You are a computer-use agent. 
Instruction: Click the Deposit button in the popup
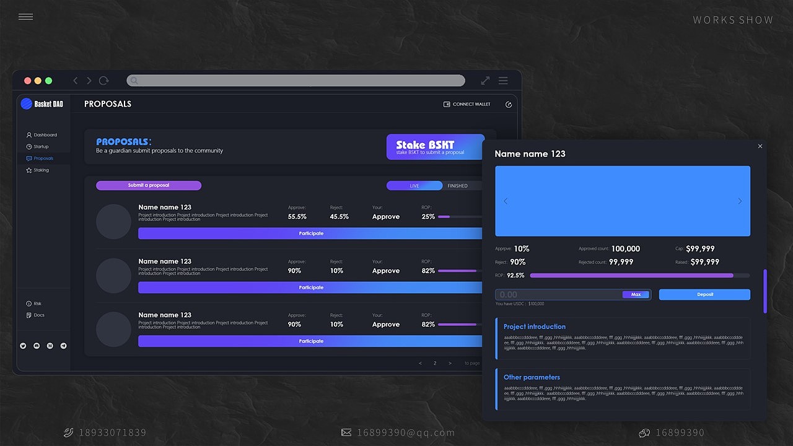pos(704,295)
